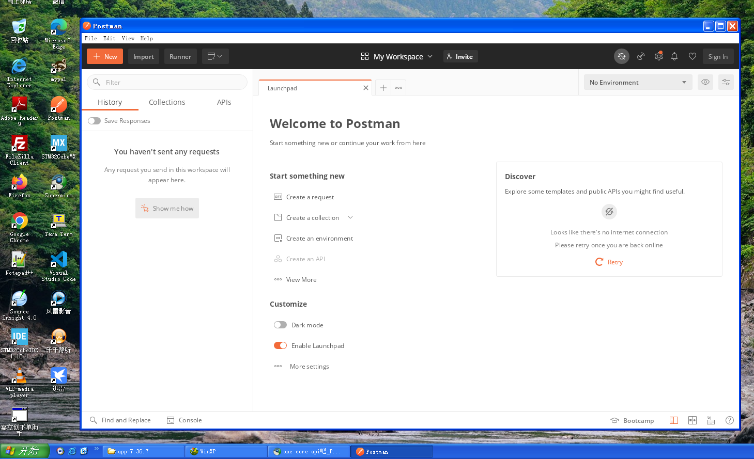Image resolution: width=754 pixels, height=459 pixels.
Task: Open the Console panel
Action: pyautogui.click(x=184, y=420)
